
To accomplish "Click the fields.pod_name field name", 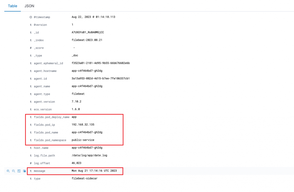I will click(x=46, y=132).
